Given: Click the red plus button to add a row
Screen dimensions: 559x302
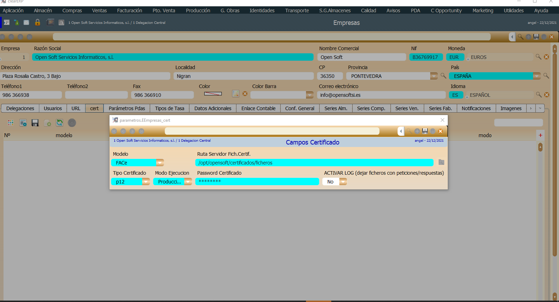Looking at the screenshot, I should [x=540, y=135].
